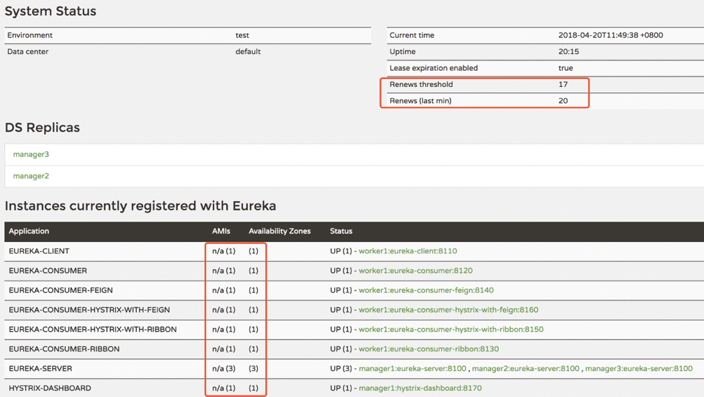
Task: Click the EUREKA-CONSUMER-FEIGN application name
Action: 60,290
